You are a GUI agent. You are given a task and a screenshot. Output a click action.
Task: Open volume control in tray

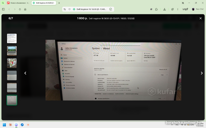185,125
